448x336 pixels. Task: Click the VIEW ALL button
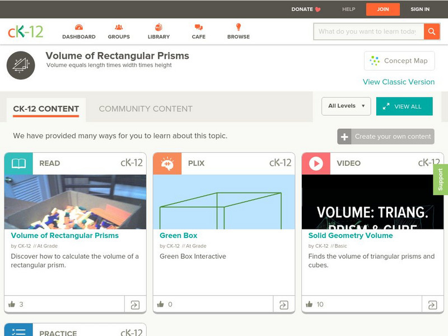[x=404, y=106]
